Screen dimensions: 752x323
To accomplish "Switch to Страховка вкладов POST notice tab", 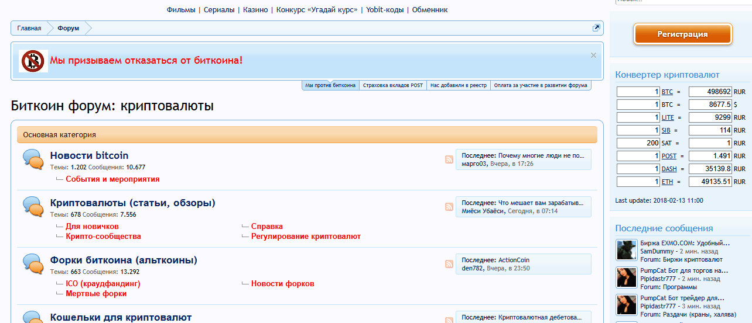I will [x=392, y=85].
